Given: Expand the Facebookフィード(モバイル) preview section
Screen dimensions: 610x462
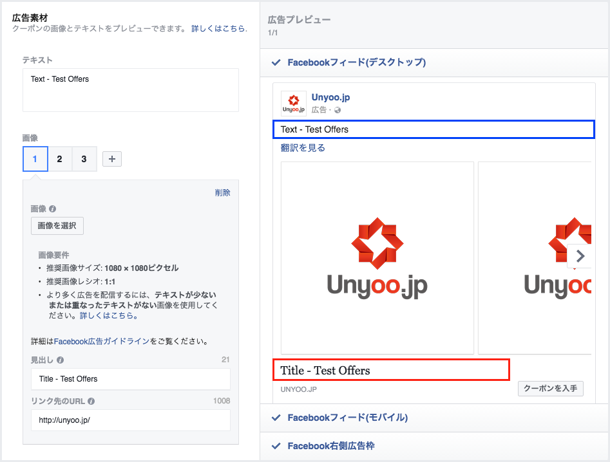Looking at the screenshot, I should point(434,418).
